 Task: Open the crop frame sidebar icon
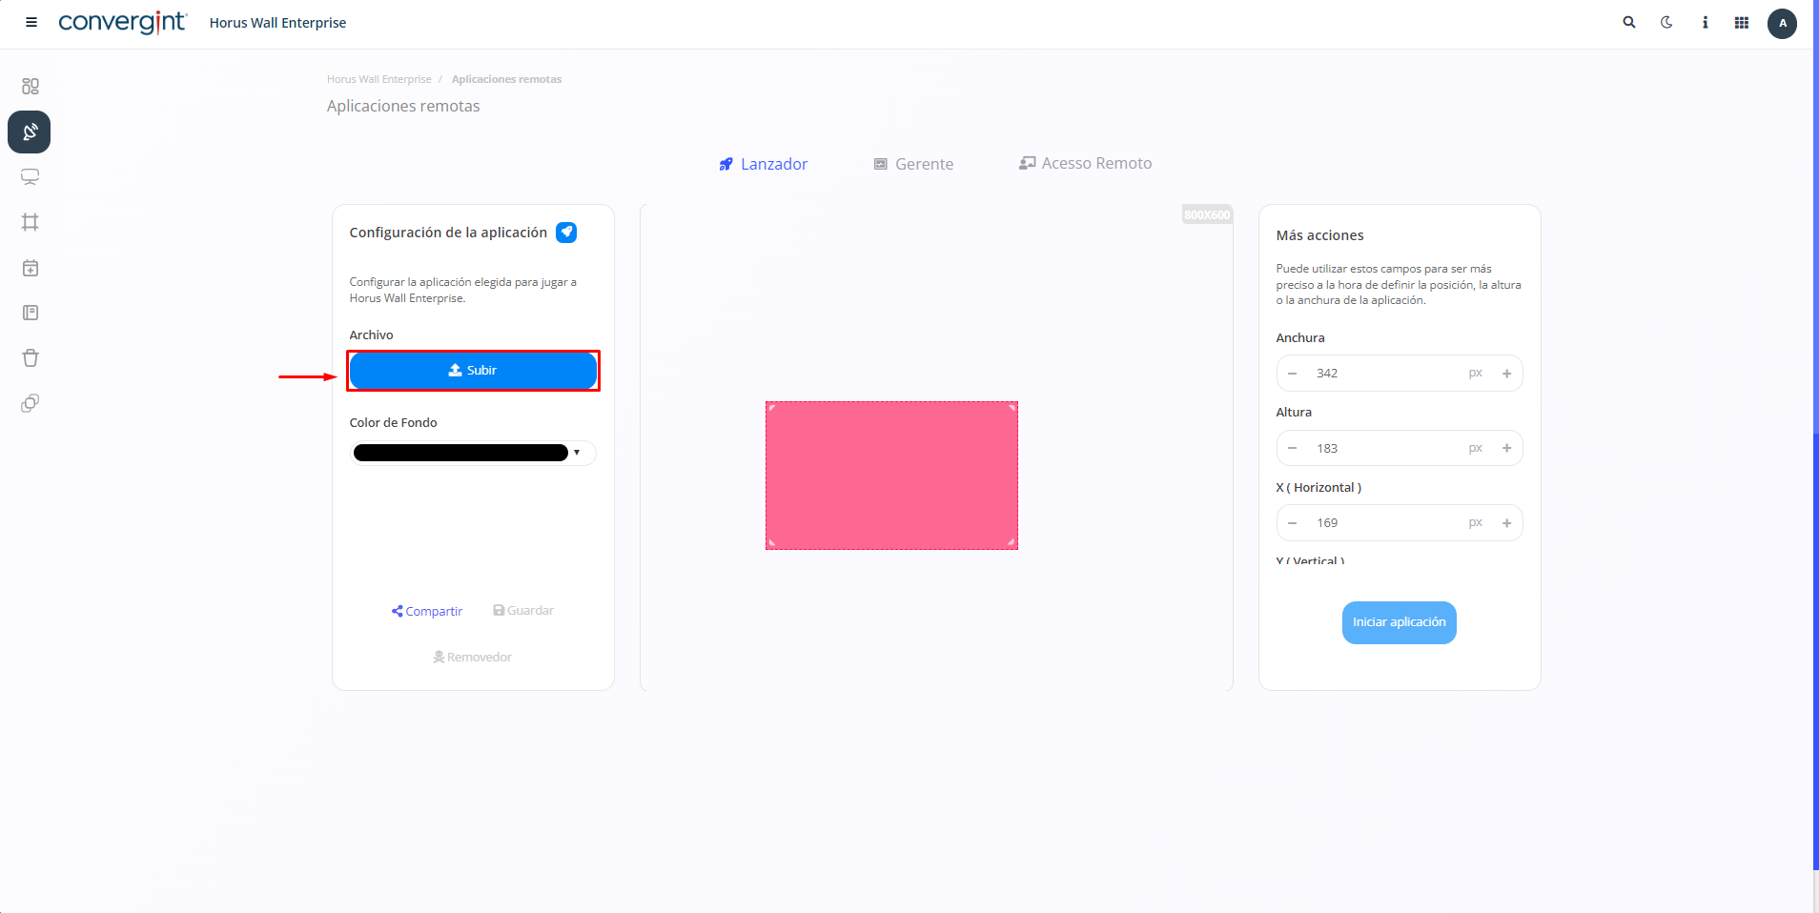pyautogui.click(x=31, y=222)
